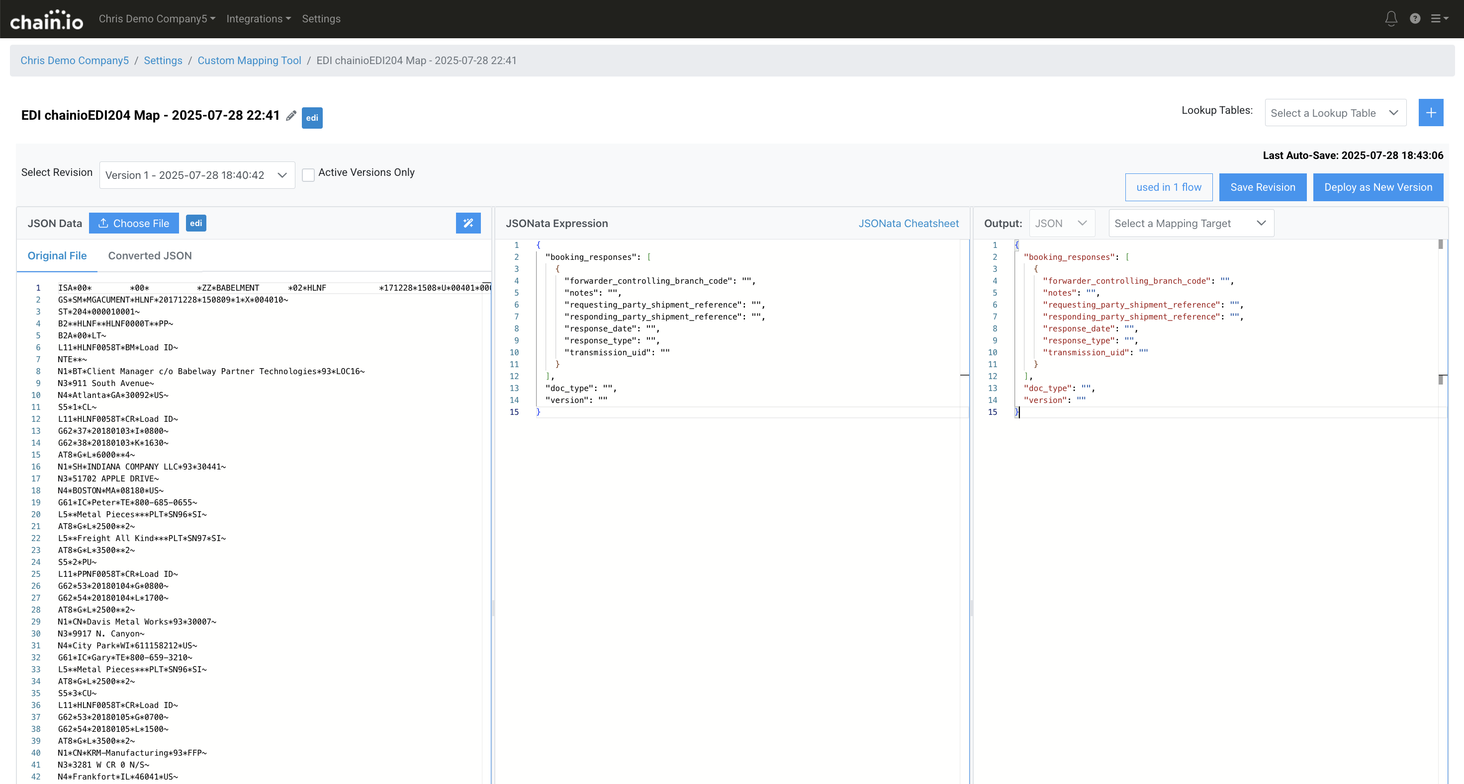Click the edi badge next to the title

[x=312, y=118]
